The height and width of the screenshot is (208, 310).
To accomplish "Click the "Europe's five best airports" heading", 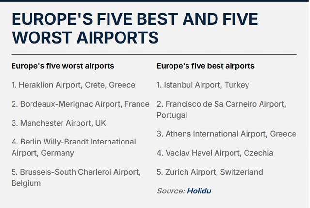I will pos(205,66).
